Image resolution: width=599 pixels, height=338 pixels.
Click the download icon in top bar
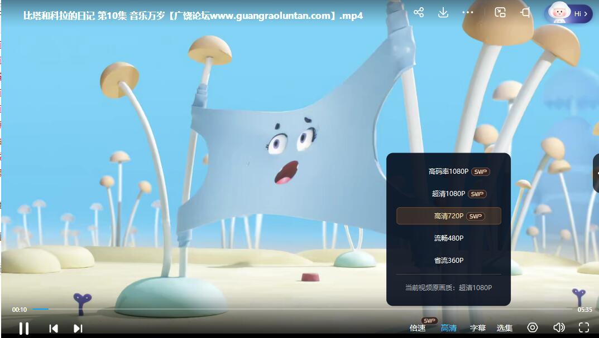click(x=443, y=13)
